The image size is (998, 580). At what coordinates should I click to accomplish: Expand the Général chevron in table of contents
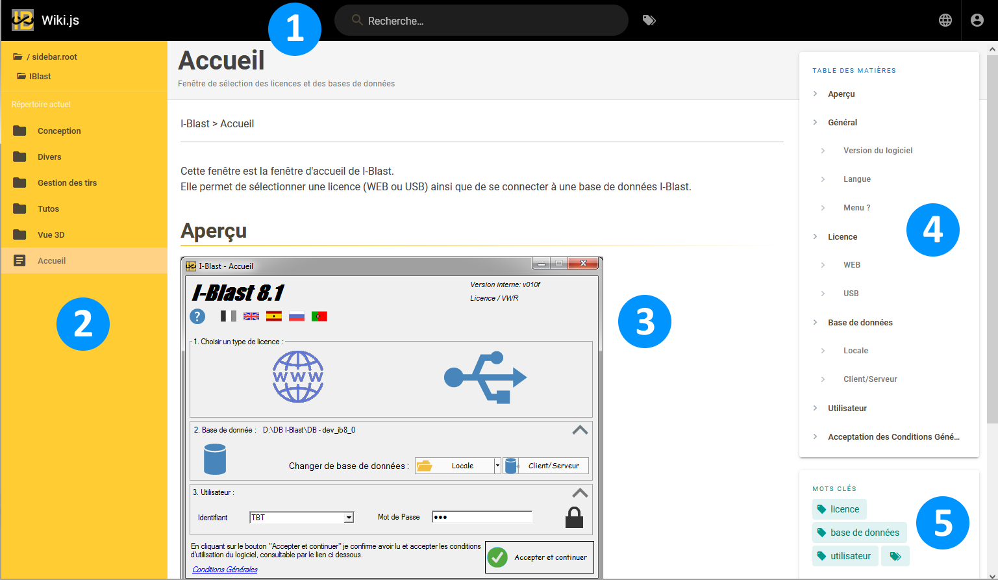[x=815, y=122]
